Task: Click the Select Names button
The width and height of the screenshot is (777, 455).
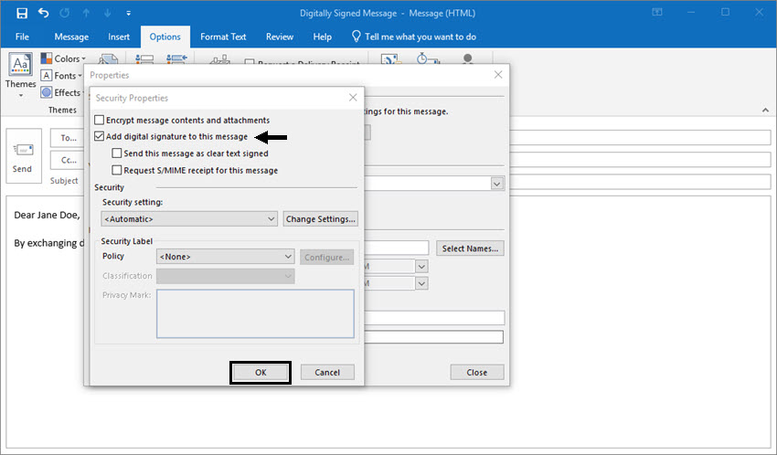Action: click(x=470, y=249)
